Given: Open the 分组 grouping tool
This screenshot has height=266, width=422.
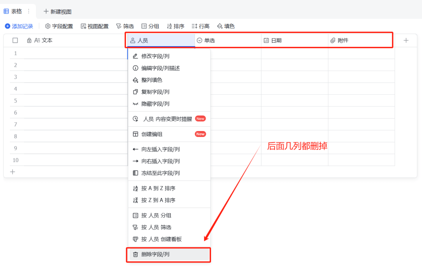Looking at the screenshot, I should 150,26.
